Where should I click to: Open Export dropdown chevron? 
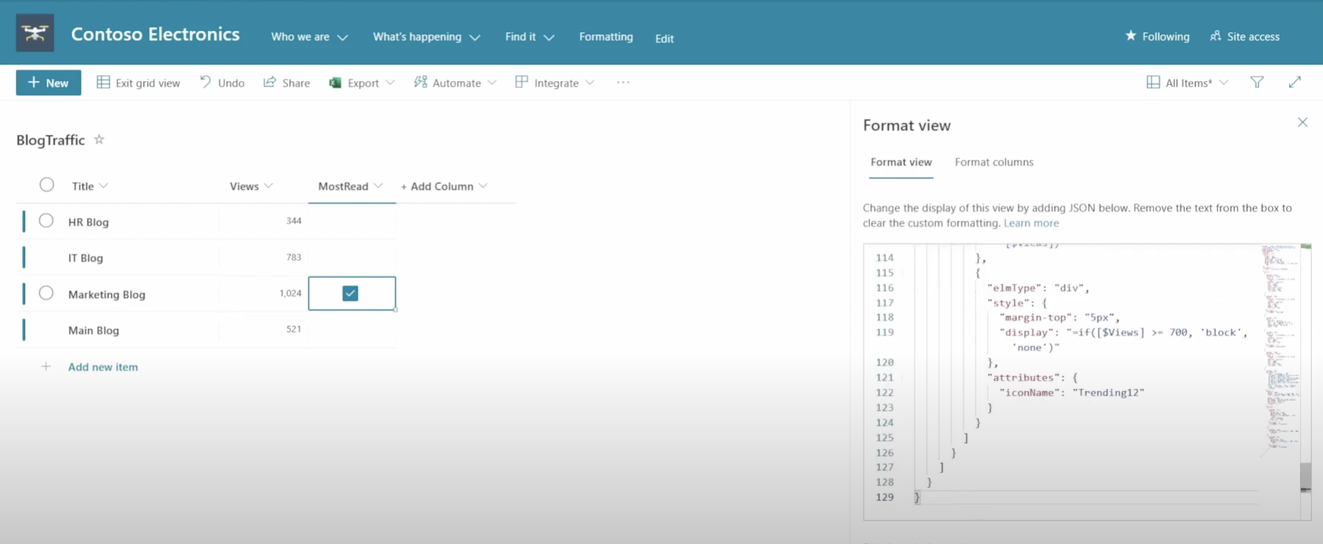pos(390,82)
